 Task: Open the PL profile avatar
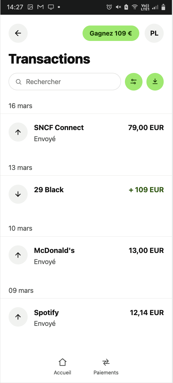coord(154,33)
